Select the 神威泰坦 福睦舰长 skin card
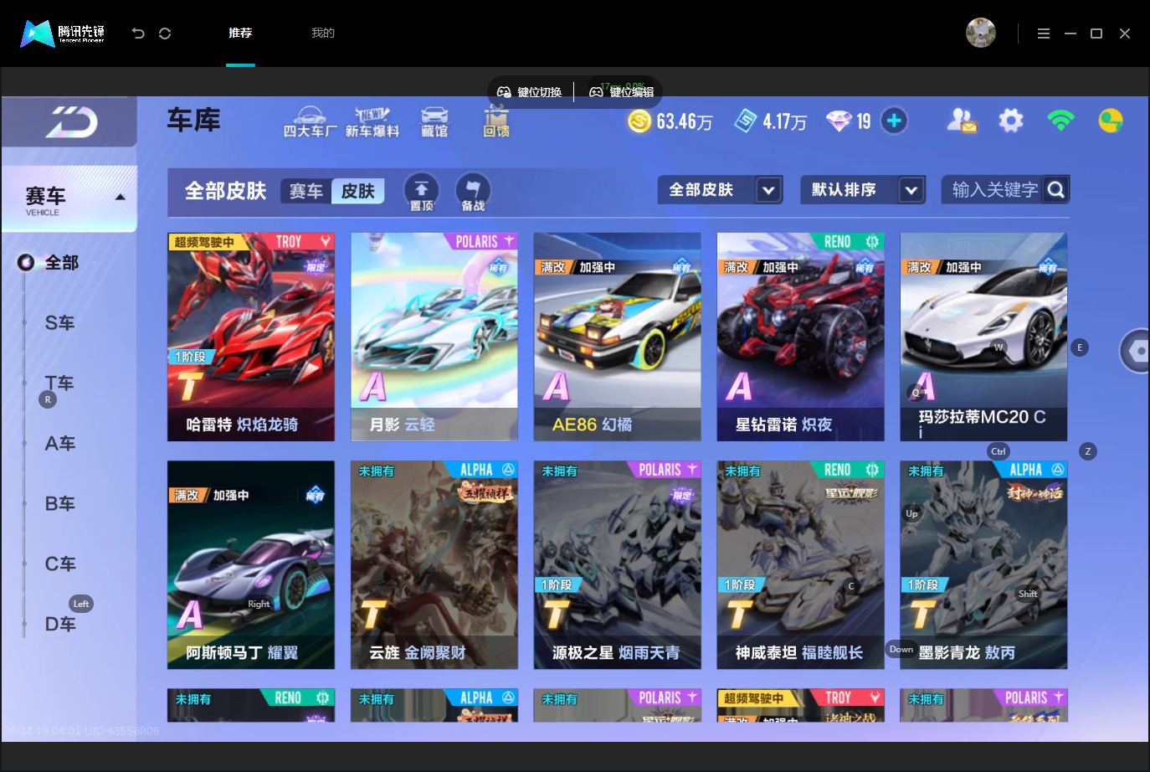The height and width of the screenshot is (772, 1150). click(x=801, y=565)
